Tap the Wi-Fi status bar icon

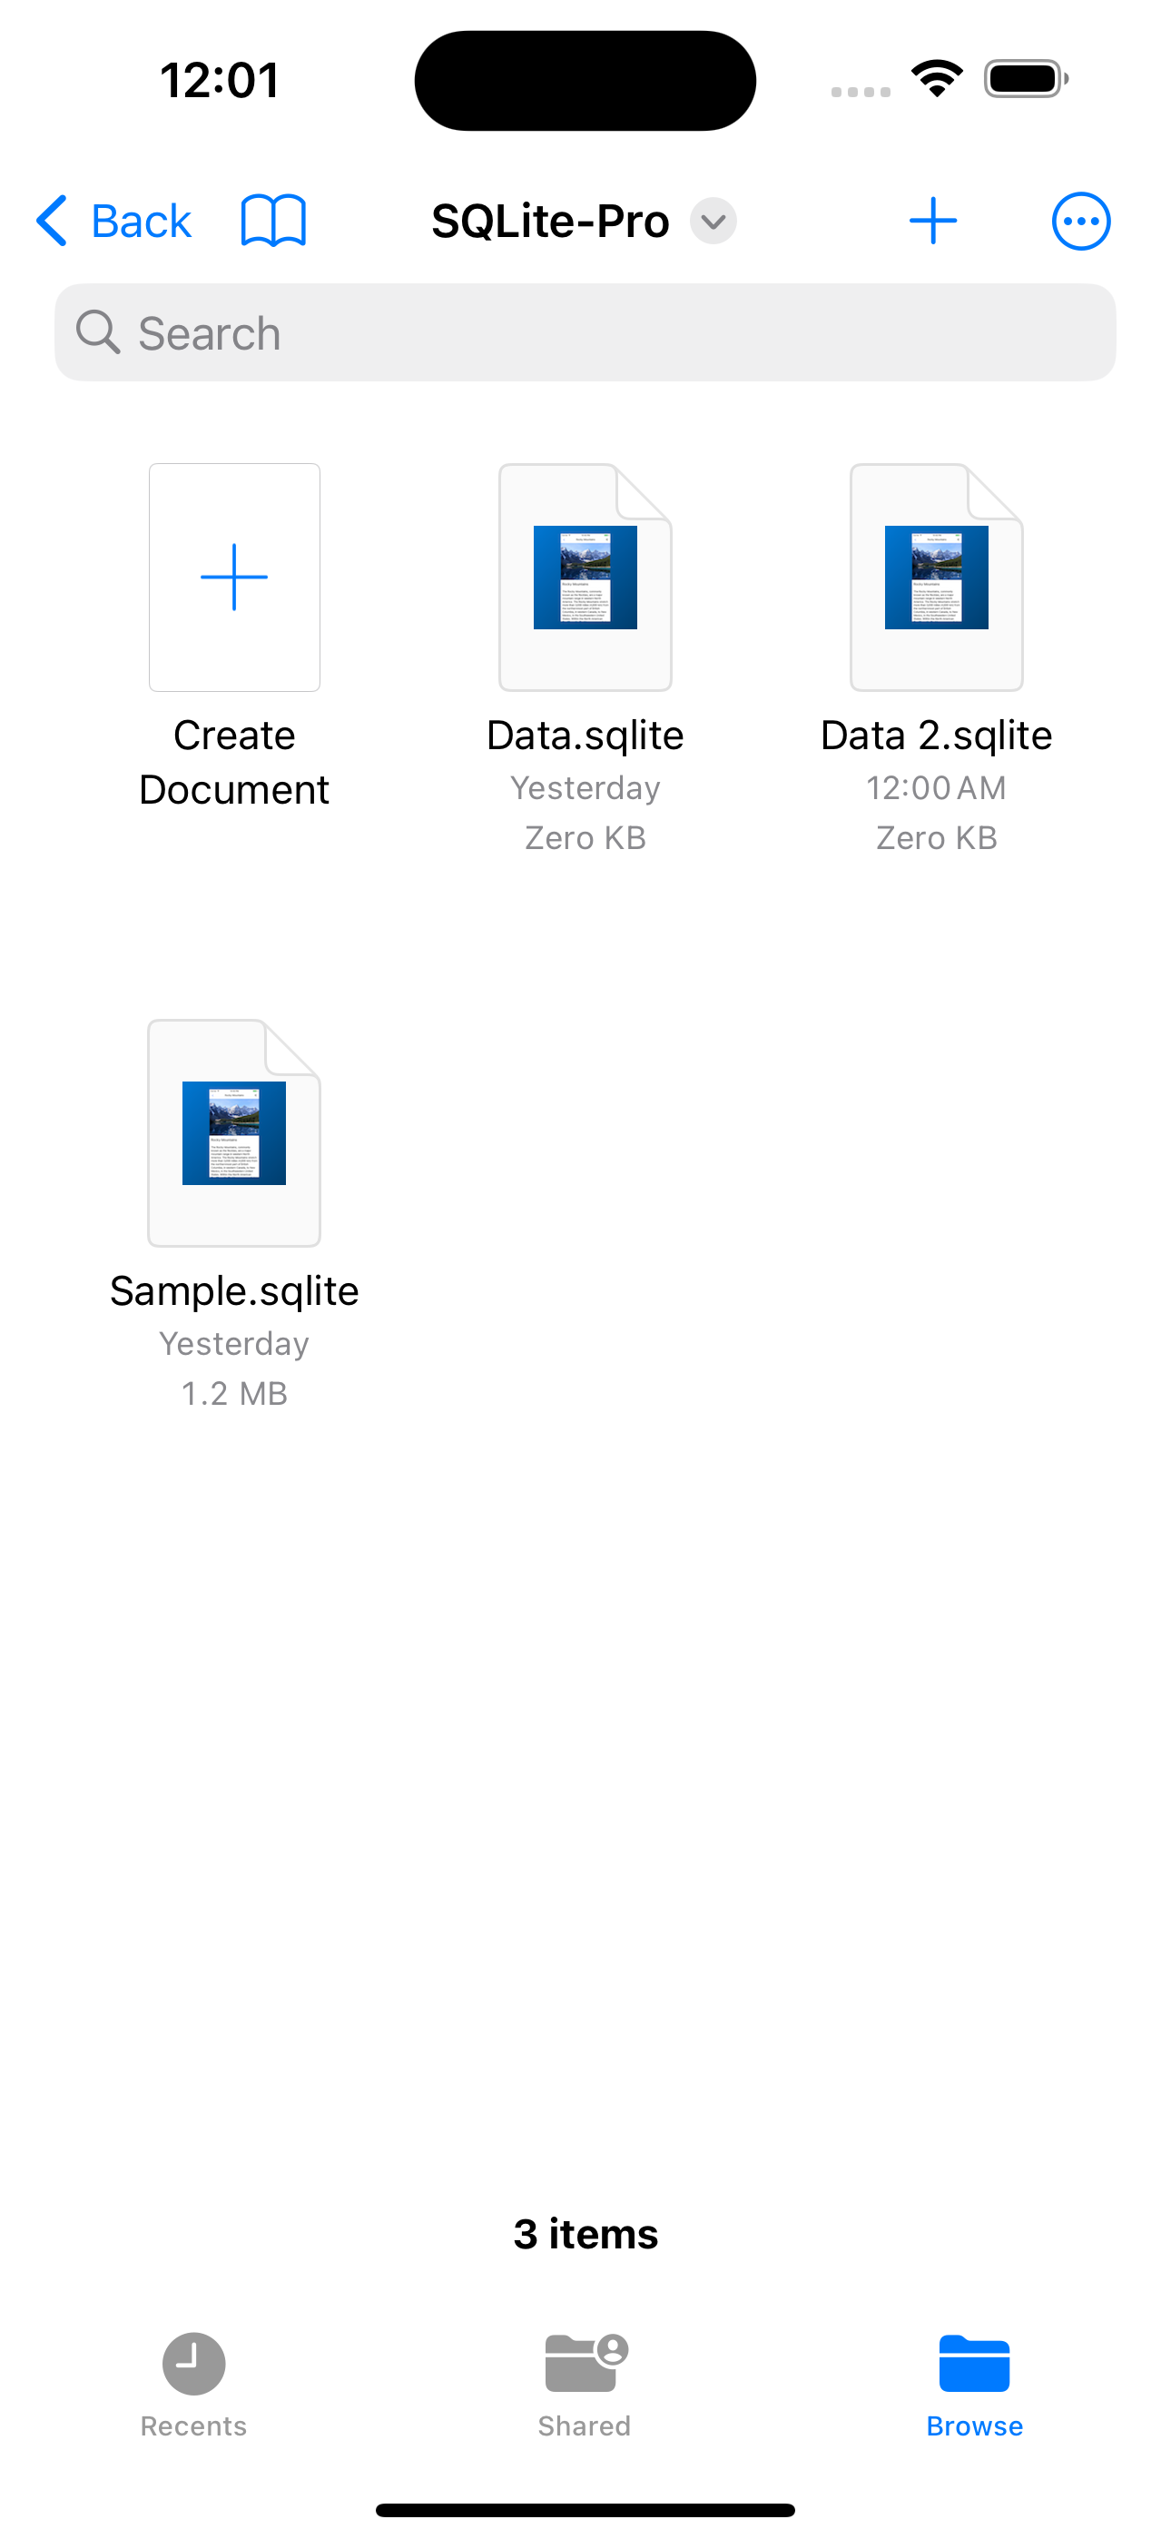click(937, 79)
